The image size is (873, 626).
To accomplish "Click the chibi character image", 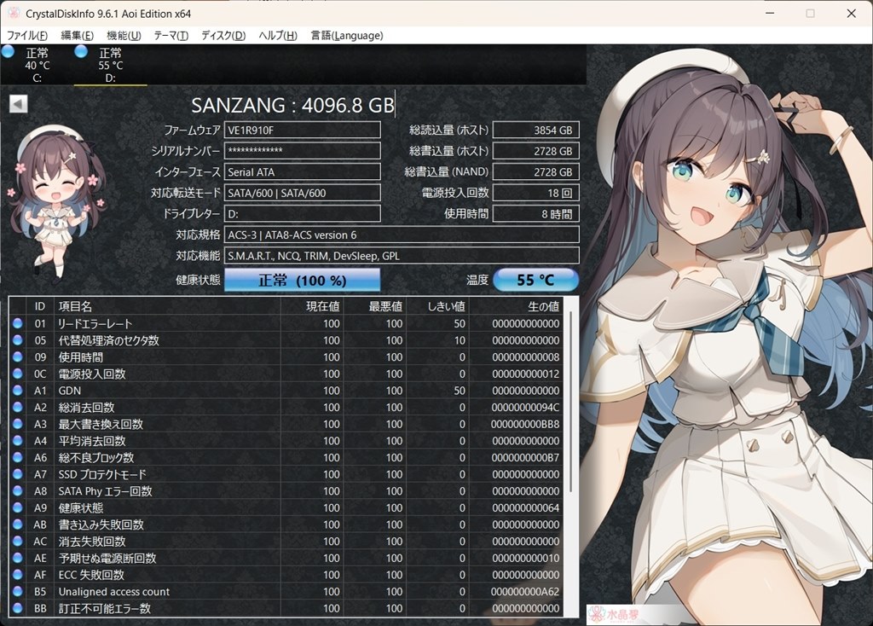I will [55, 200].
